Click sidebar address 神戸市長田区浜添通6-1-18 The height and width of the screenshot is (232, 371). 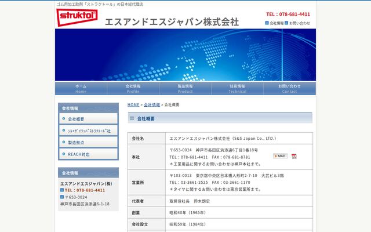85,204
